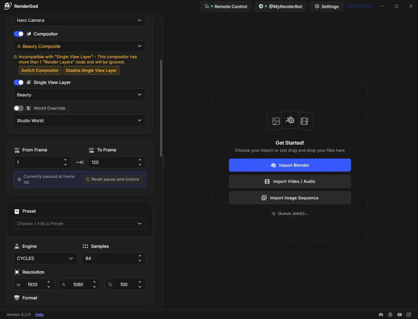This screenshot has width=418, height=319.
Task: Turn off the Single View Layer toggle
Action: point(19,82)
